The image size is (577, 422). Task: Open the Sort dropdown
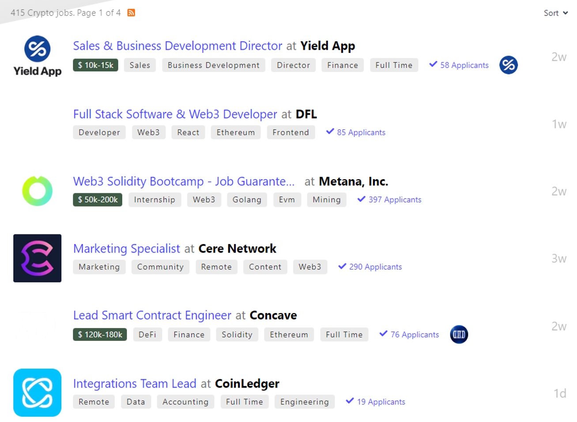click(x=556, y=13)
